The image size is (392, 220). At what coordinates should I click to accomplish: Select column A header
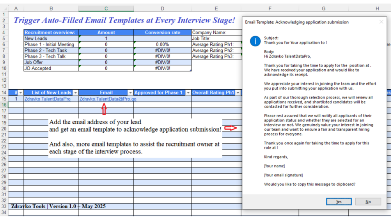pyautogui.click(x=16, y=9)
